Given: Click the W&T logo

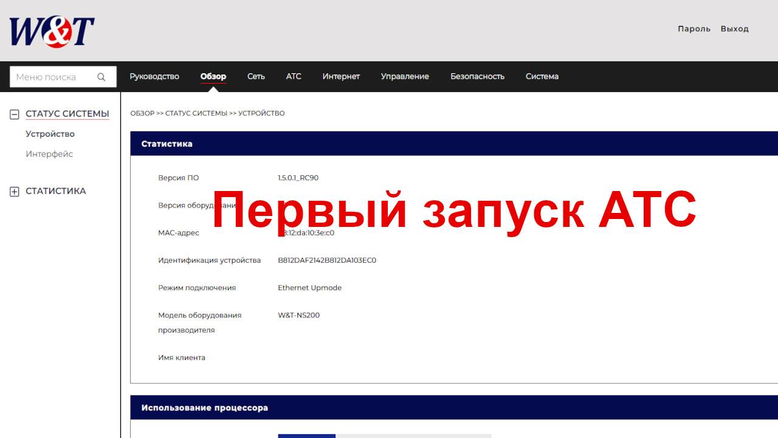Looking at the screenshot, I should tap(52, 32).
